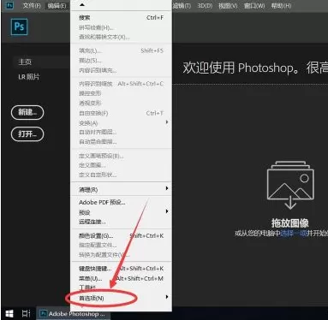The height and width of the screenshot is (320, 328).
Task: Choose 转换为配置文件(V)... menu item
Action: tap(121, 254)
